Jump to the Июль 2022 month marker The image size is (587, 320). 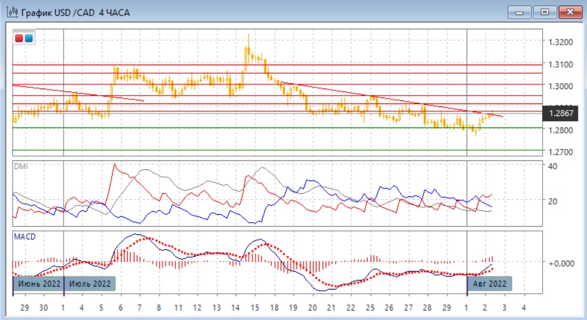[89, 283]
